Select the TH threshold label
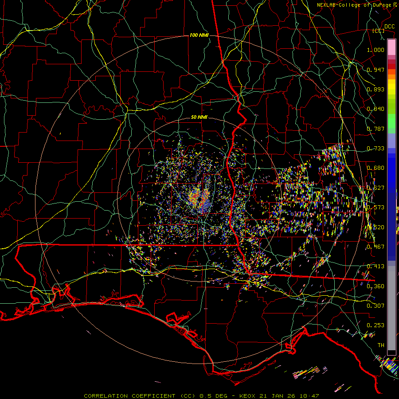 click(x=381, y=345)
